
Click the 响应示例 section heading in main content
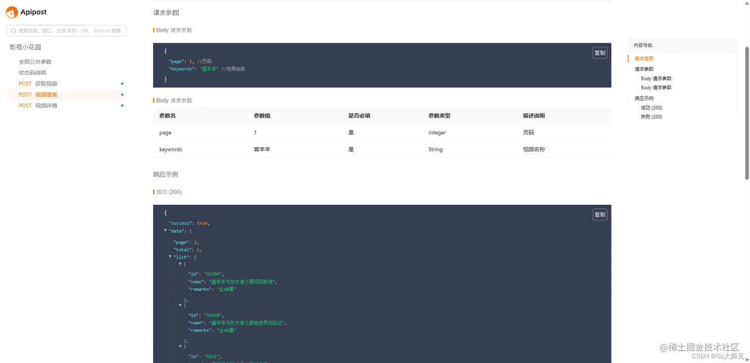pyautogui.click(x=166, y=175)
